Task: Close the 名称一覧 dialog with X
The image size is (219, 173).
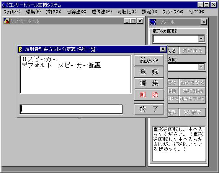Action: coord(163,49)
